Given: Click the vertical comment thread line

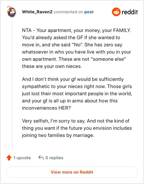Looking at the screenshot, I should 12,83.
